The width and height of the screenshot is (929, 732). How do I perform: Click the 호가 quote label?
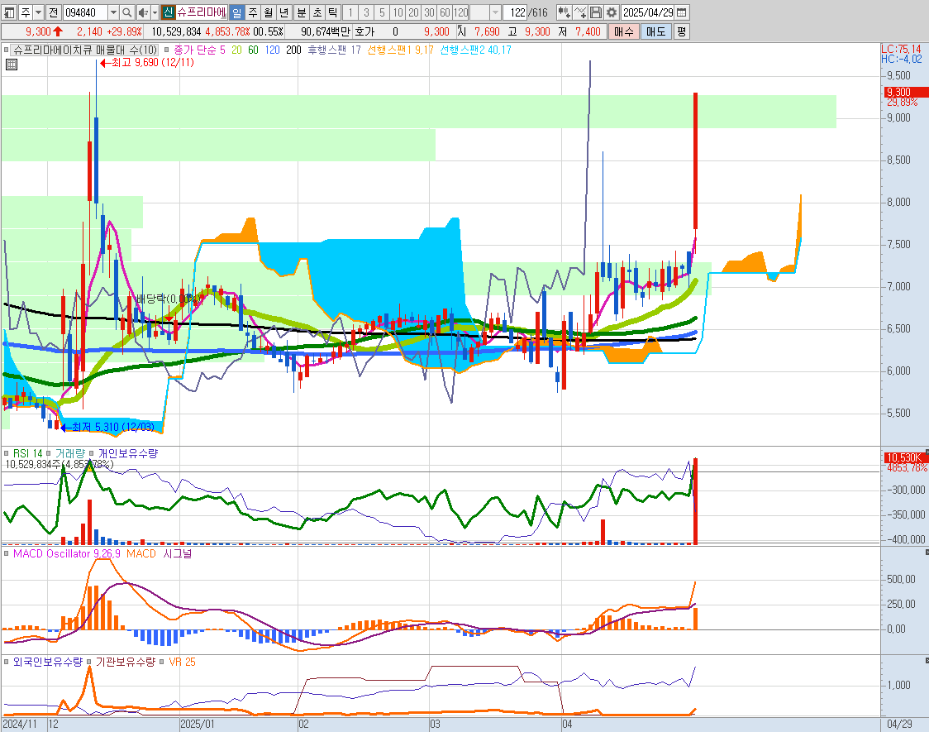point(365,31)
